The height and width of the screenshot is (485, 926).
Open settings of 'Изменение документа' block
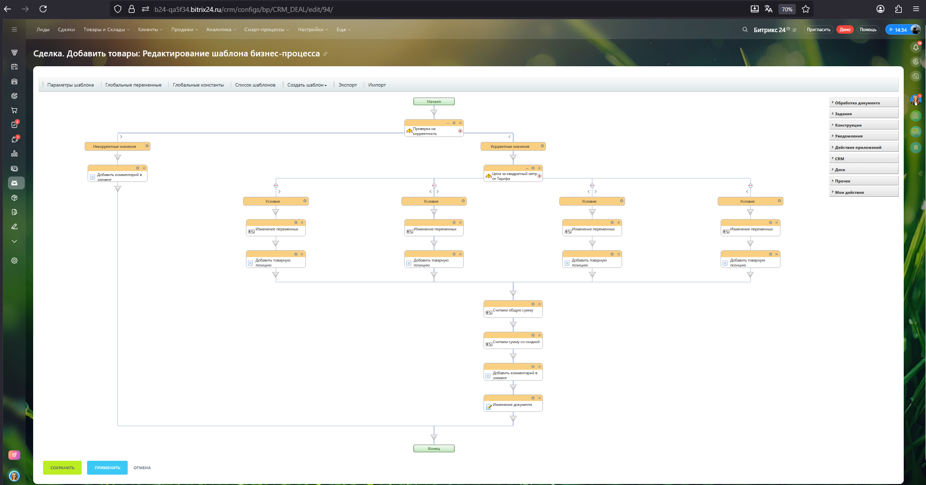[533, 398]
